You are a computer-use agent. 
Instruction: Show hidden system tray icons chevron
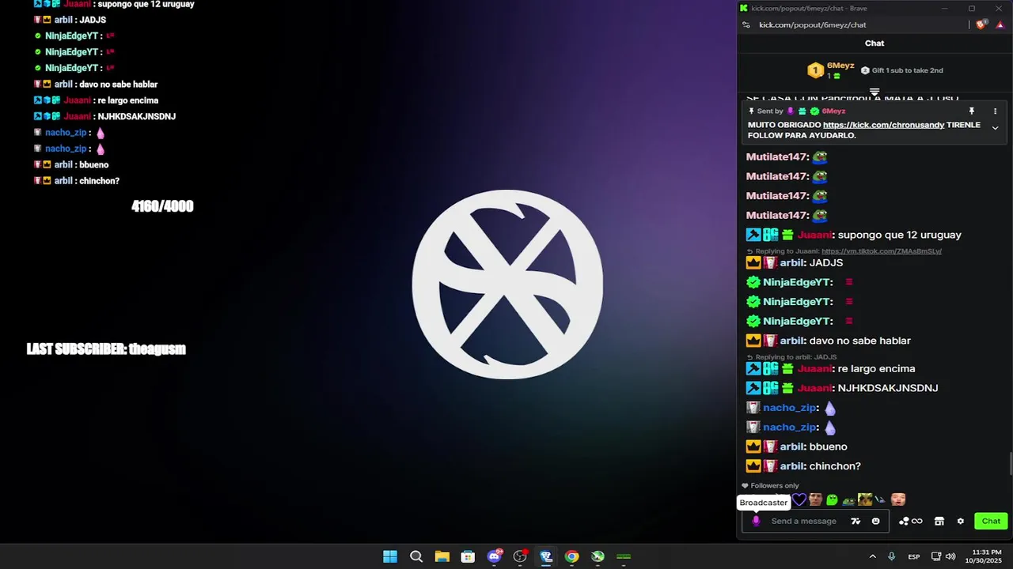[872, 556]
